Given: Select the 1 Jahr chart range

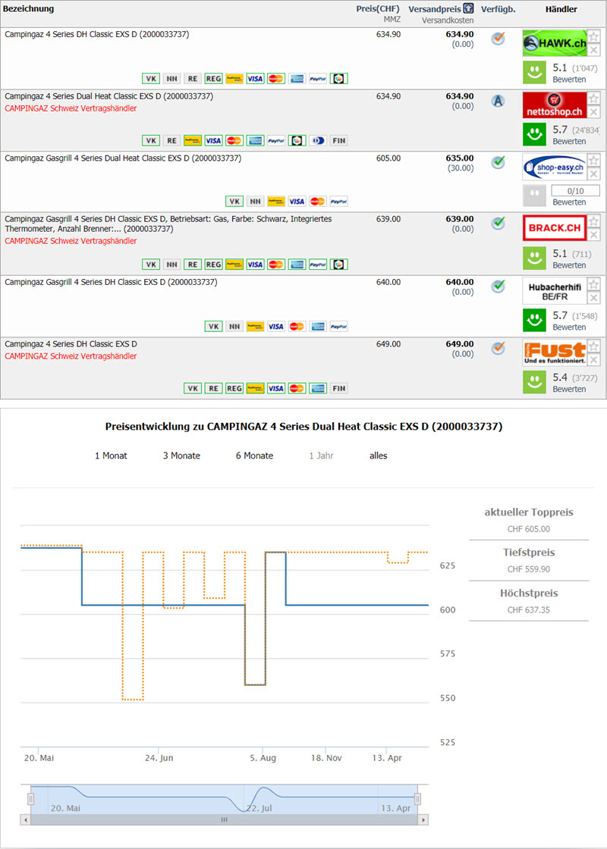Looking at the screenshot, I should point(322,456).
